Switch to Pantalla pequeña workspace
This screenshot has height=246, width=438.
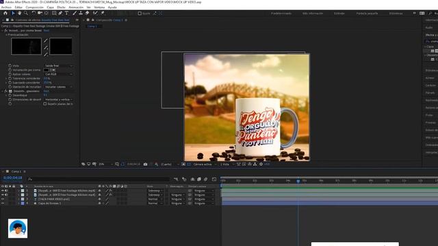click(367, 14)
